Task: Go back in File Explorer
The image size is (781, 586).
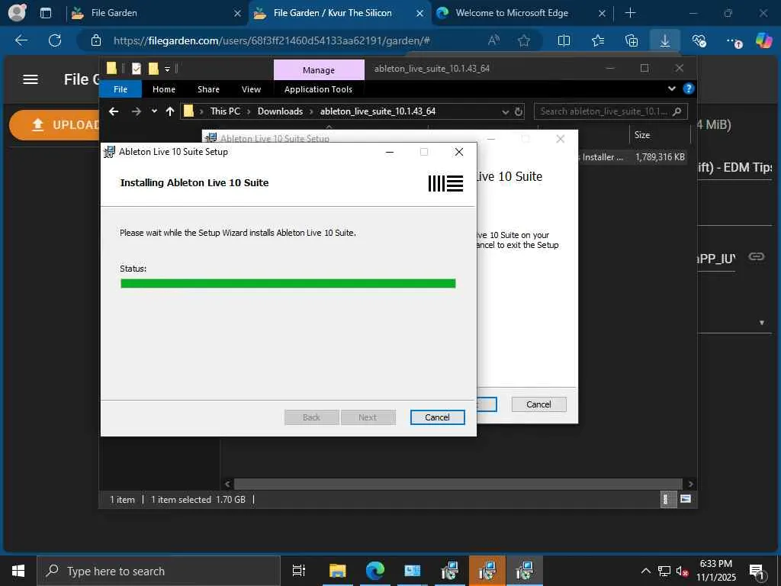Action: 114,111
